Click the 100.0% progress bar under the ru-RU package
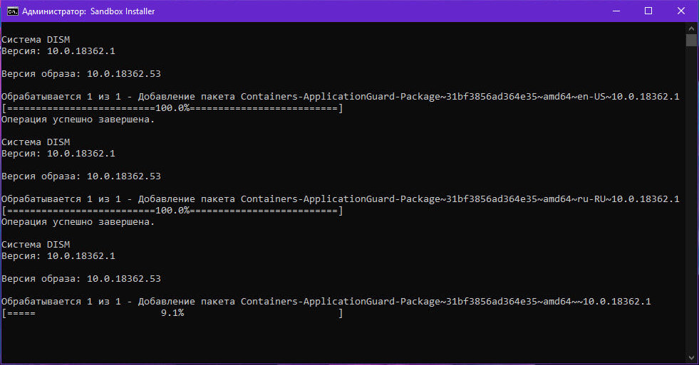 point(172,211)
